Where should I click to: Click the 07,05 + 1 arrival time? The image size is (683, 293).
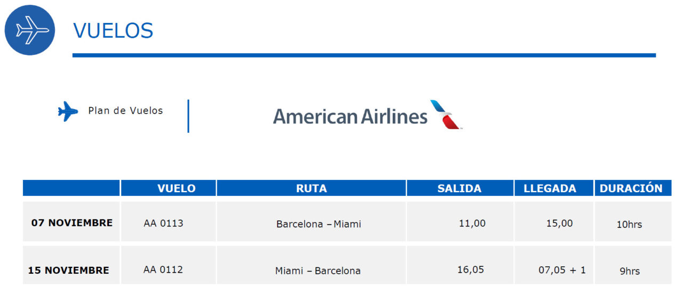point(562,270)
